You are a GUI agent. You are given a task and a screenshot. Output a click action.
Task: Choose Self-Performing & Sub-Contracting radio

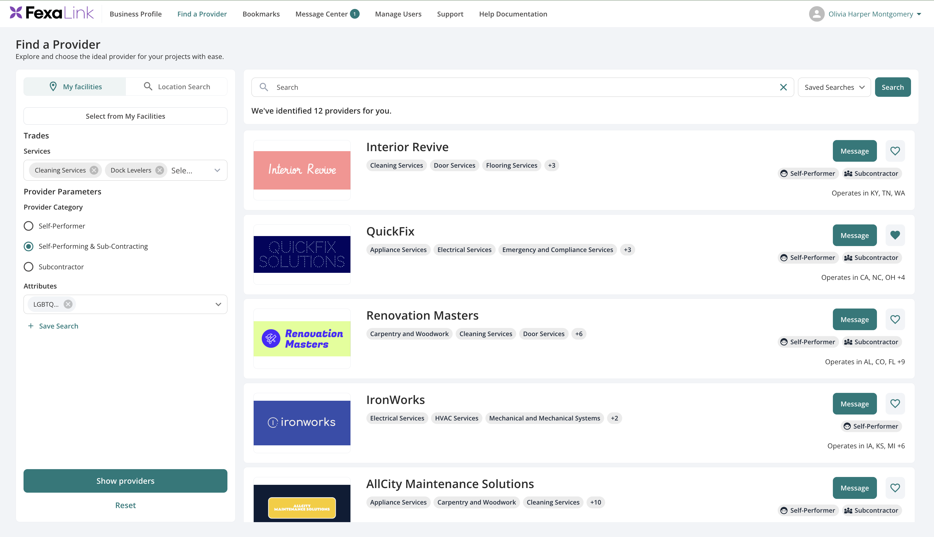click(x=28, y=246)
